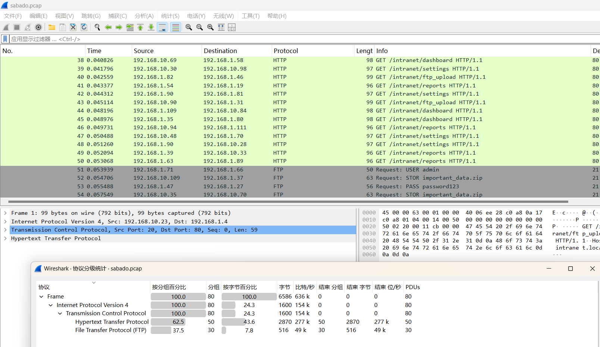The image size is (600, 347).
Task: Collapse Internet Protocol Version 4 hierarchy node
Action: tap(51, 305)
